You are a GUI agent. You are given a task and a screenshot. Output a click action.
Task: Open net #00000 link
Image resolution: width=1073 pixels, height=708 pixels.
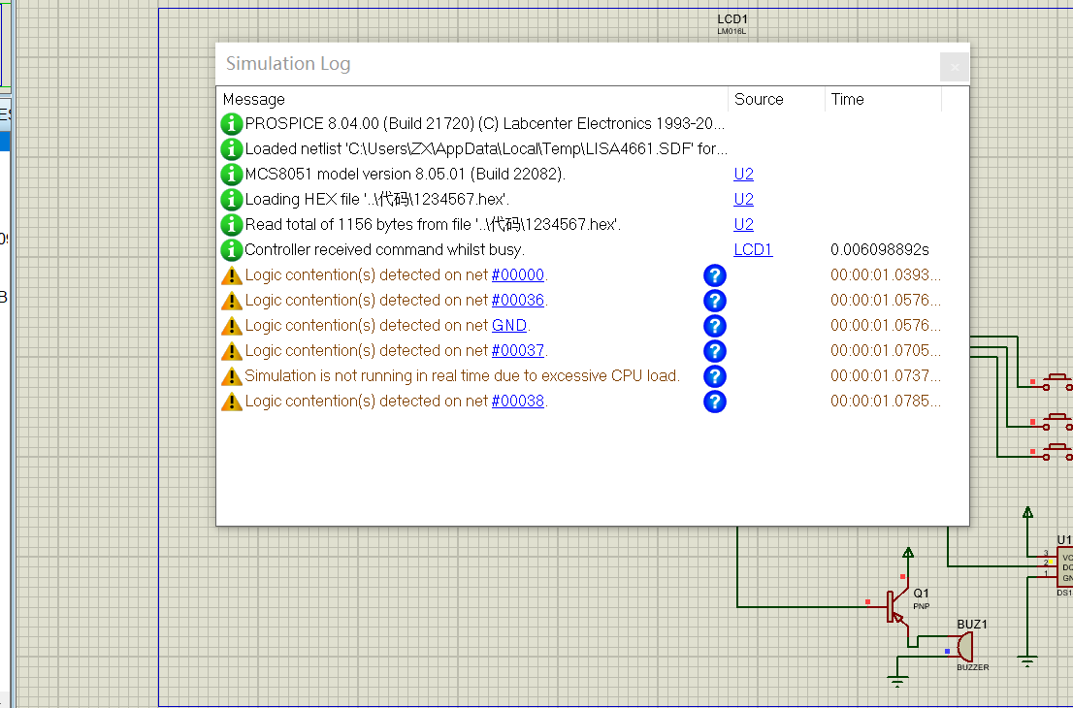pos(518,275)
